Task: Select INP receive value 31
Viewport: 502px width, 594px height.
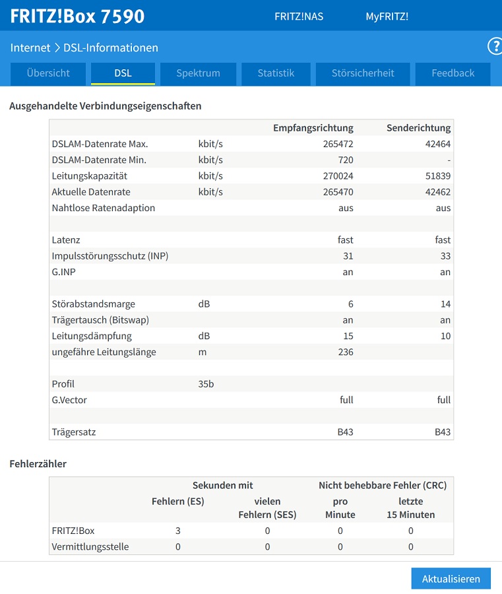Action: tap(348, 256)
